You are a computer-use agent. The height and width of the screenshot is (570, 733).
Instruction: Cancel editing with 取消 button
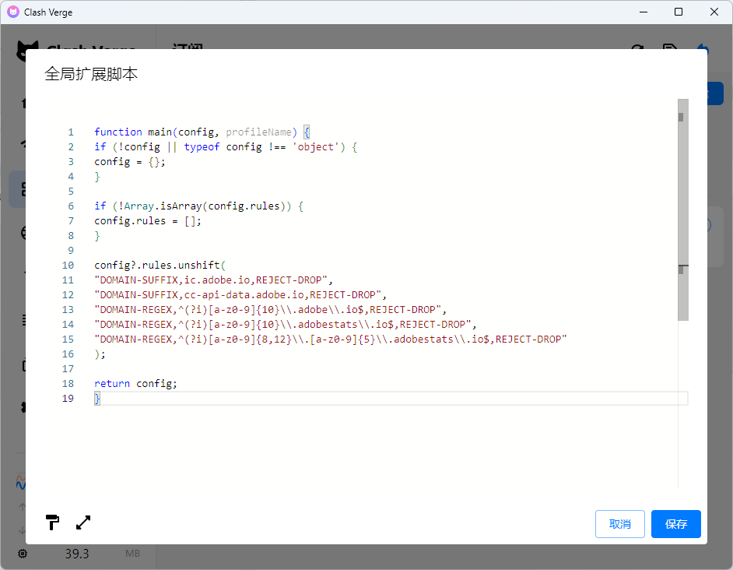pos(620,524)
